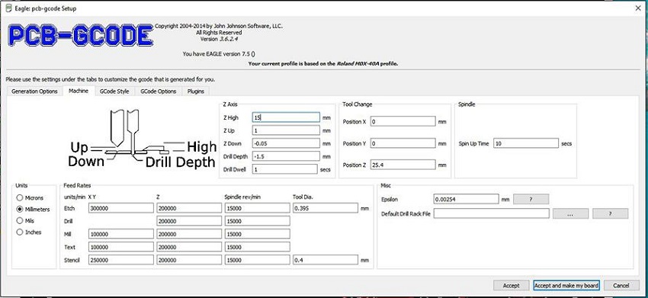The image size is (648, 298).
Task: Select the Millimeters units radio button
Action: pos(19,209)
